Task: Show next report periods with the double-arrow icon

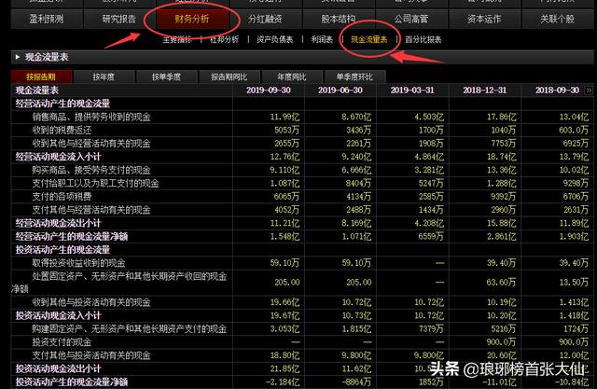Action: pos(589,90)
